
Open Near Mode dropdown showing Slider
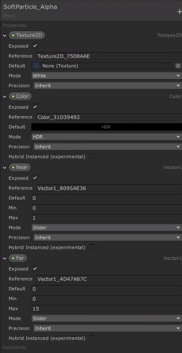106,228
